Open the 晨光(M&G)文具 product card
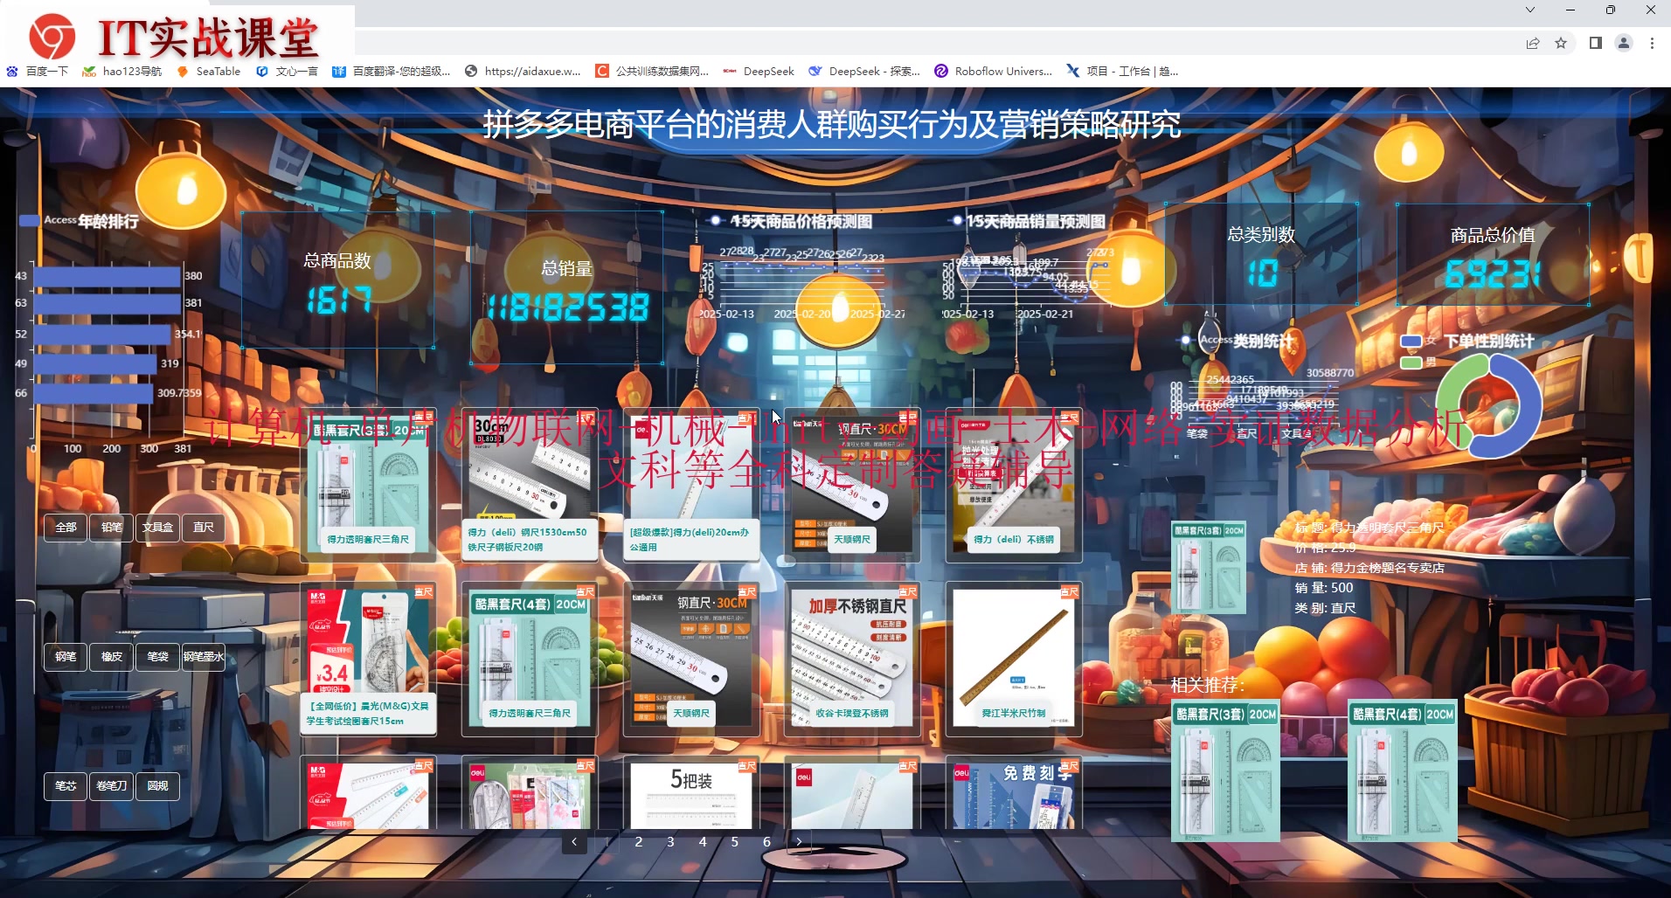Image resolution: width=1671 pixels, height=898 pixels. 368,659
